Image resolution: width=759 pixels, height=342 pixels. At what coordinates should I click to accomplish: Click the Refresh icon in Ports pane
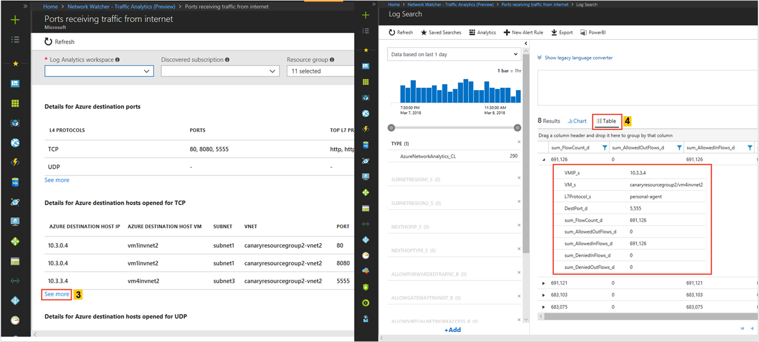[49, 42]
